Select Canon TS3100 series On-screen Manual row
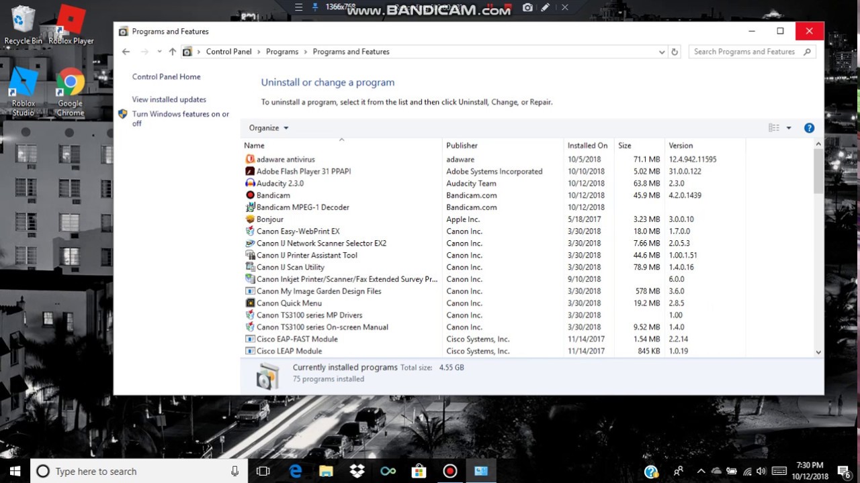Viewport: 860px width, 483px height. click(493, 327)
